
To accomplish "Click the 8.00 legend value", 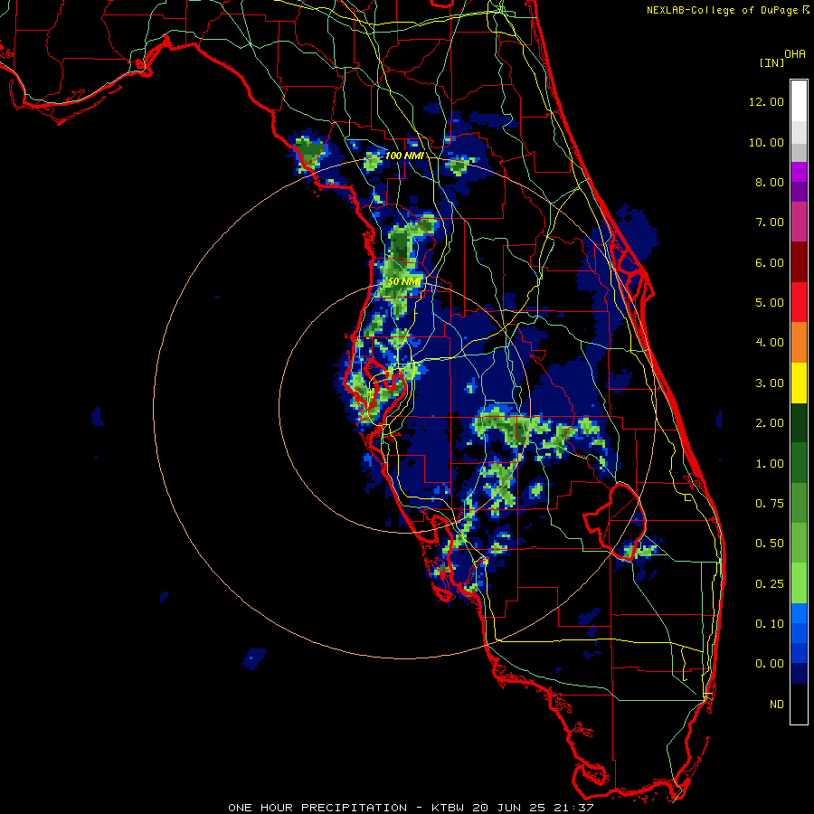I will (x=770, y=182).
